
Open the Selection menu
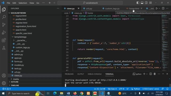23,3
